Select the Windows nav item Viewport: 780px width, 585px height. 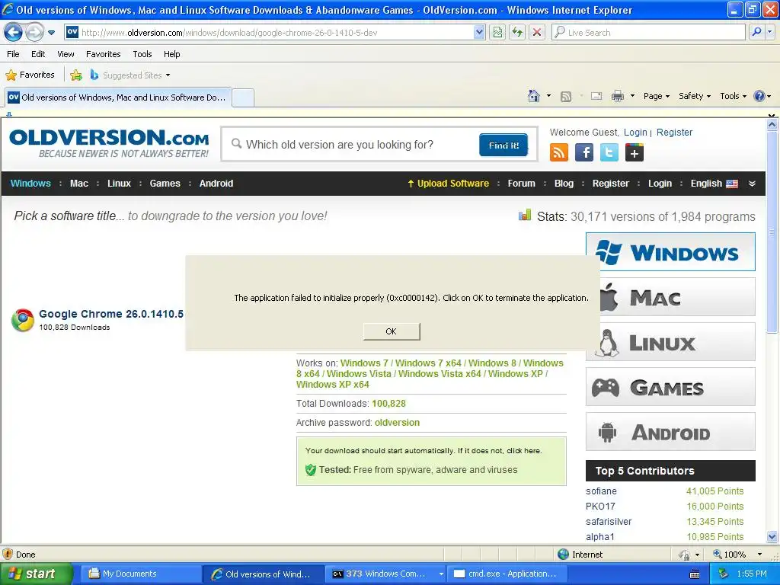click(x=30, y=183)
